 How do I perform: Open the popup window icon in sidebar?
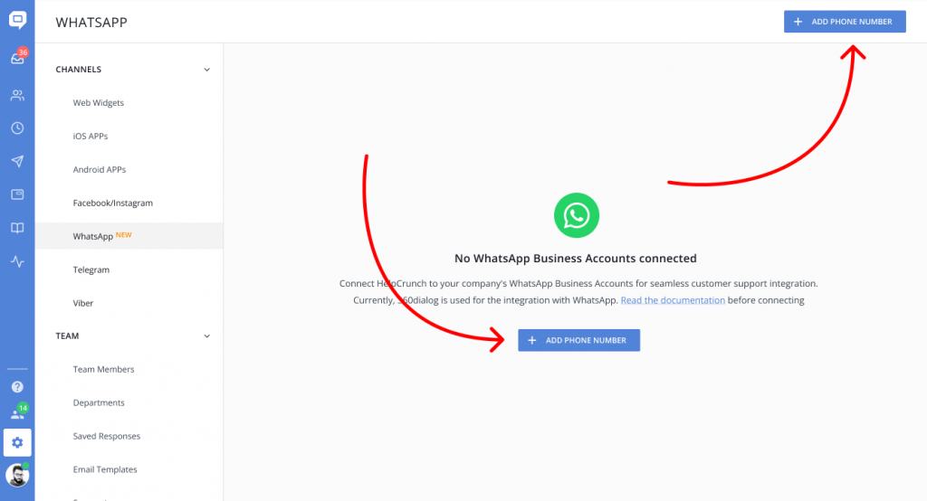(x=17, y=194)
